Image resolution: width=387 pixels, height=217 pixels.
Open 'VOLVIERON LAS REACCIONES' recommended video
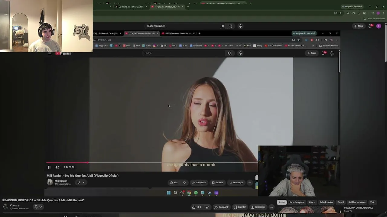coord(358,208)
